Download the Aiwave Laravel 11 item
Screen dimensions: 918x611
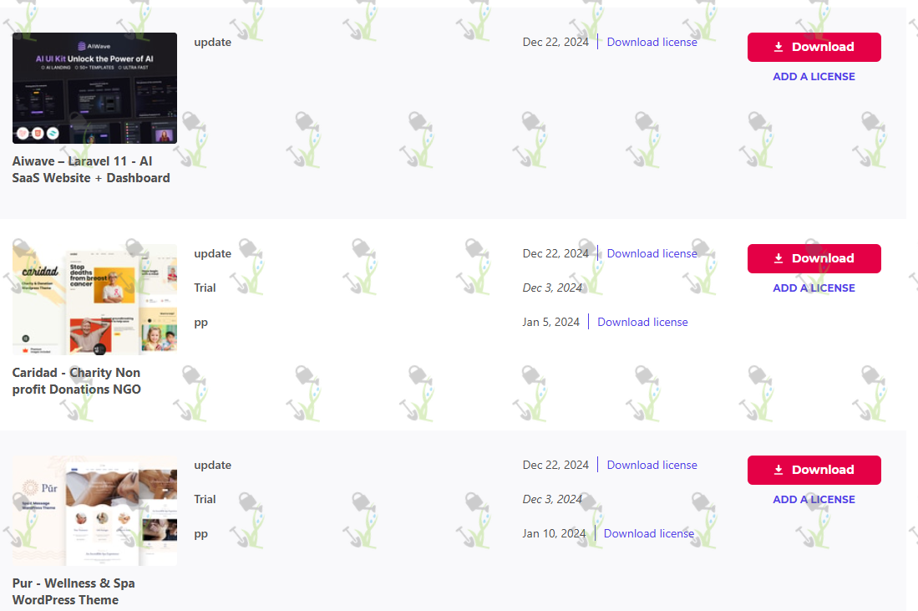(814, 47)
